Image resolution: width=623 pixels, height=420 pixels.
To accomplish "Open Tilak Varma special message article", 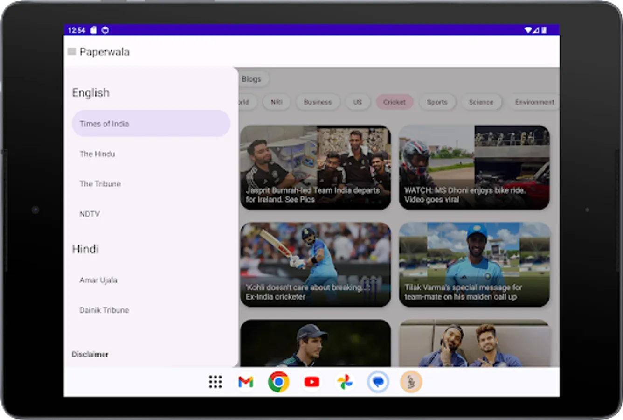I will coord(474,265).
